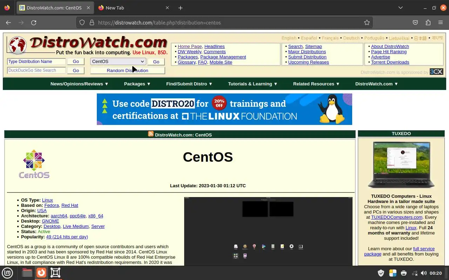Reload the page with refresh icon
Viewport: 449px width, 280px height.
34,22
